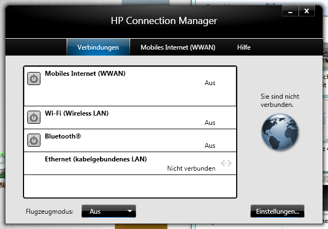
Task: Close the HP Connection Manager window
Action: click(x=307, y=11)
